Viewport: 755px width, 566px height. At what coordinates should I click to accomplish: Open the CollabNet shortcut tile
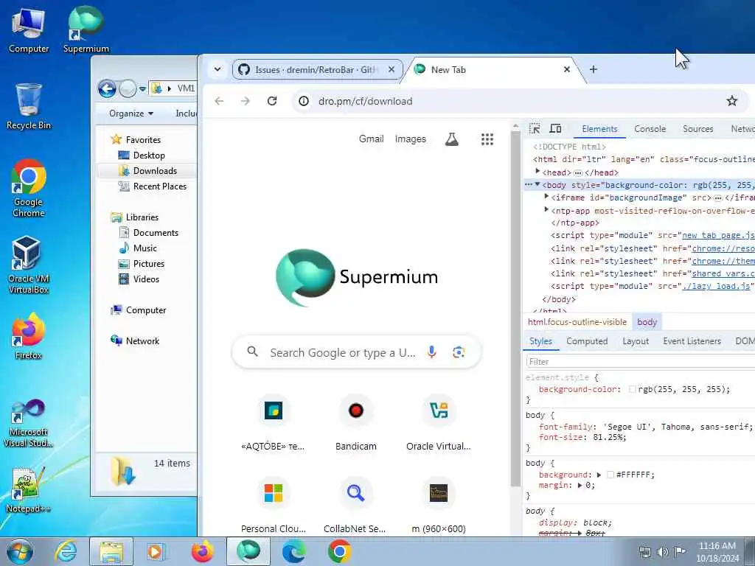click(x=356, y=506)
